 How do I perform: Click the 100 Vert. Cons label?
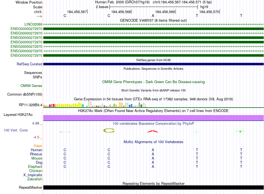tap(16, 130)
